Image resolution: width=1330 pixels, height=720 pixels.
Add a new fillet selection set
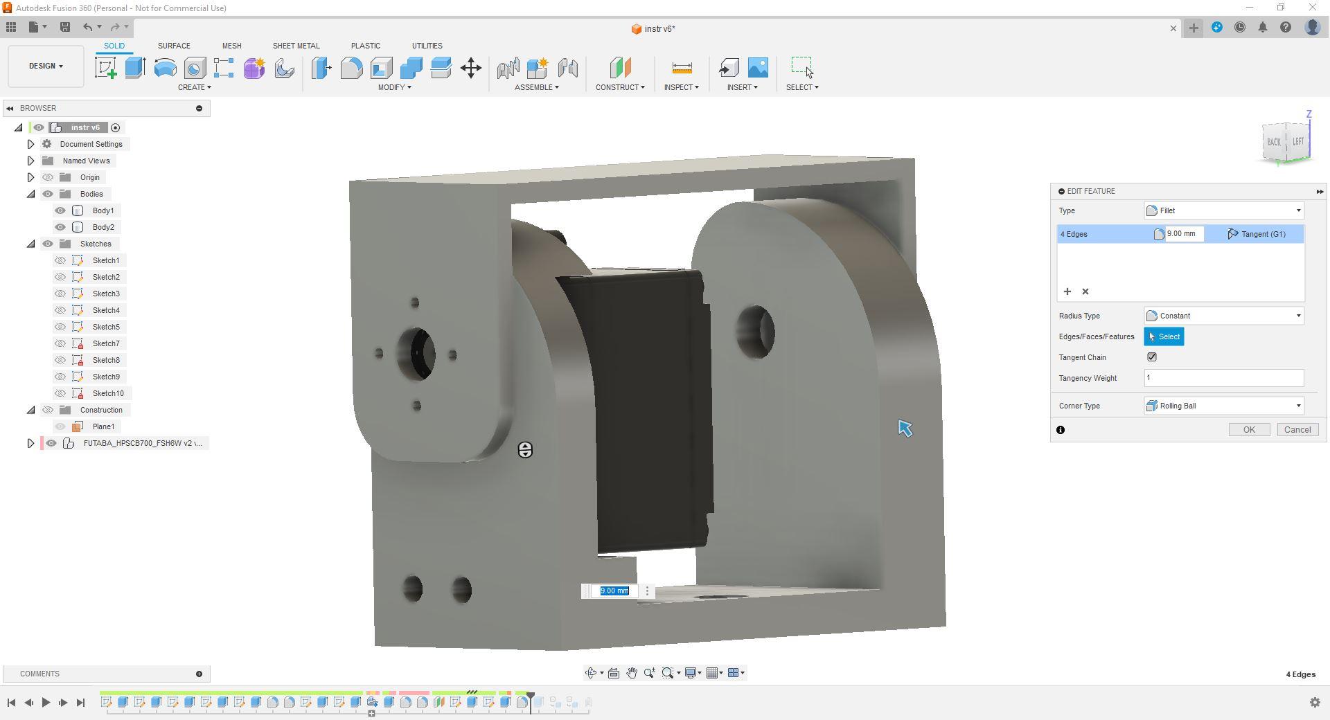(1067, 291)
